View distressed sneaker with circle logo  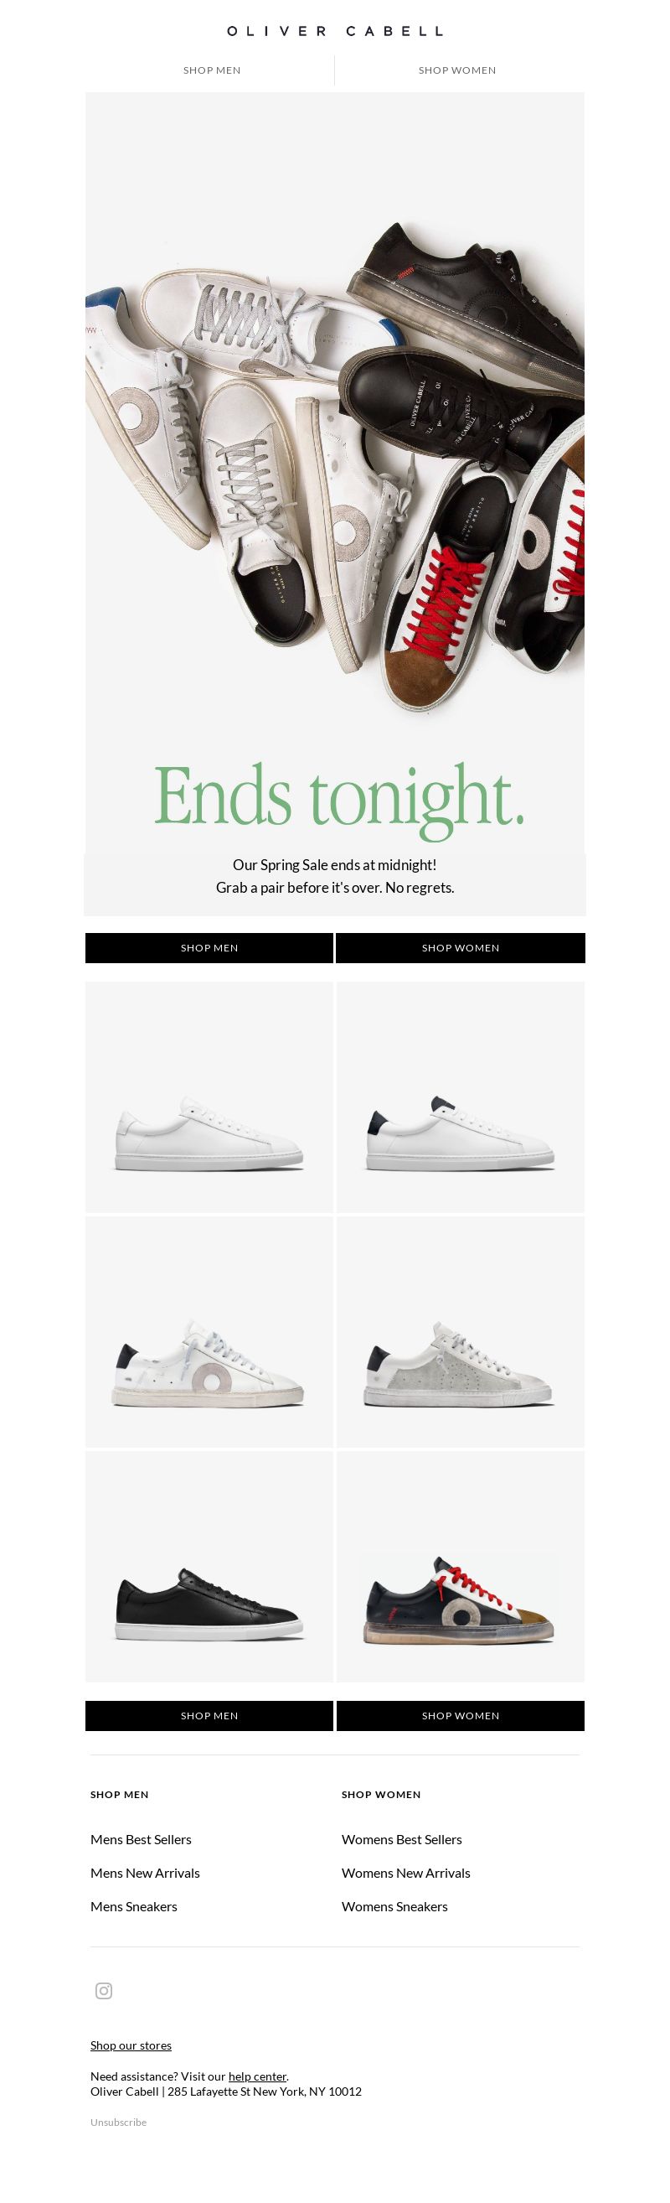pos(209,1331)
